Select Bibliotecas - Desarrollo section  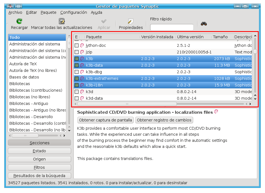point(37,117)
